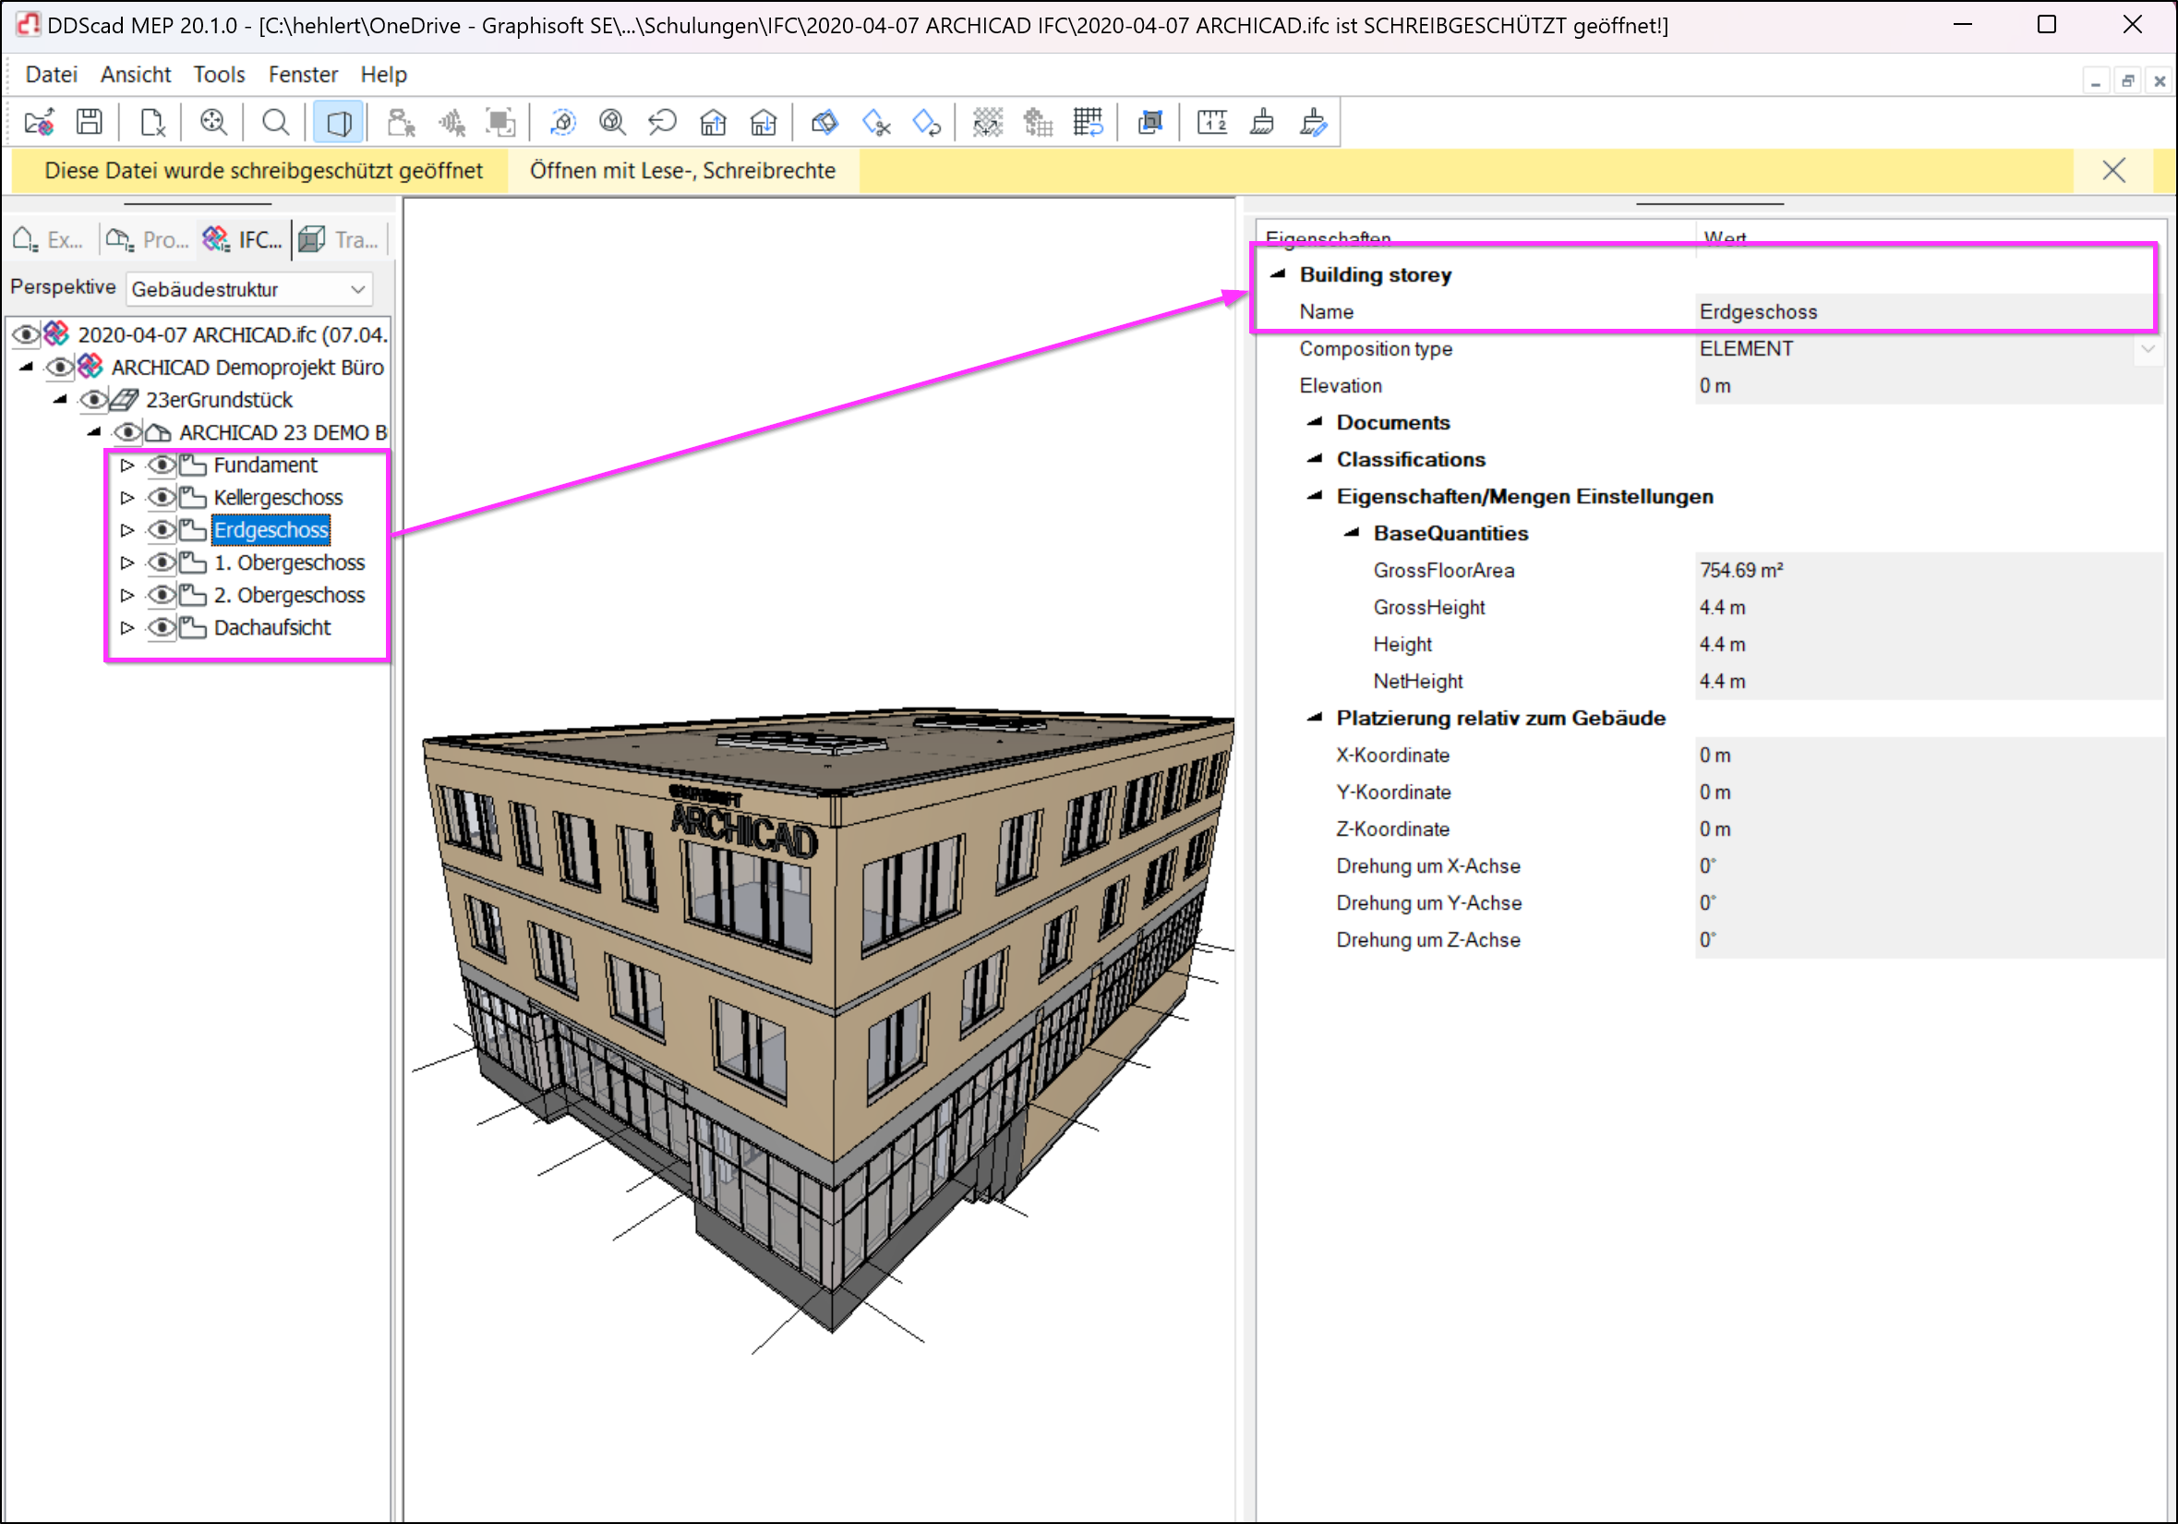
Task: Click the orbit rotate view icon
Action: coord(562,123)
